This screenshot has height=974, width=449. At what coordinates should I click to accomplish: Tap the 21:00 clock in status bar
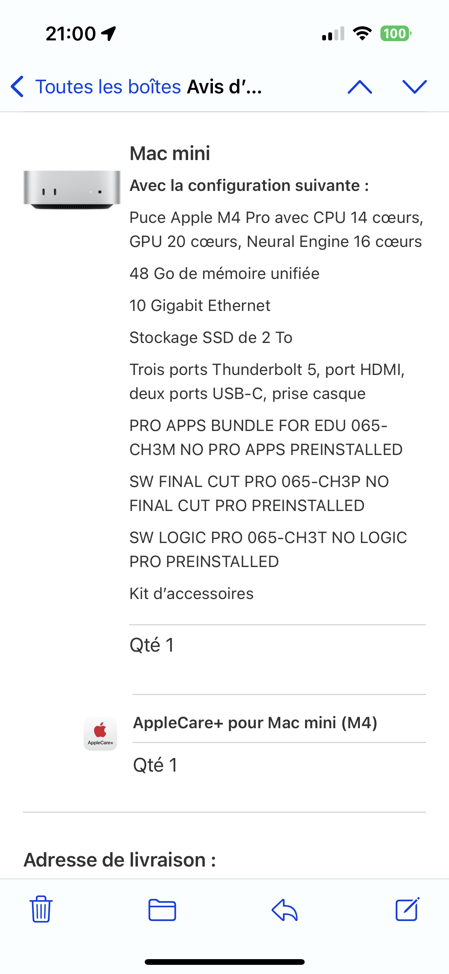71,34
